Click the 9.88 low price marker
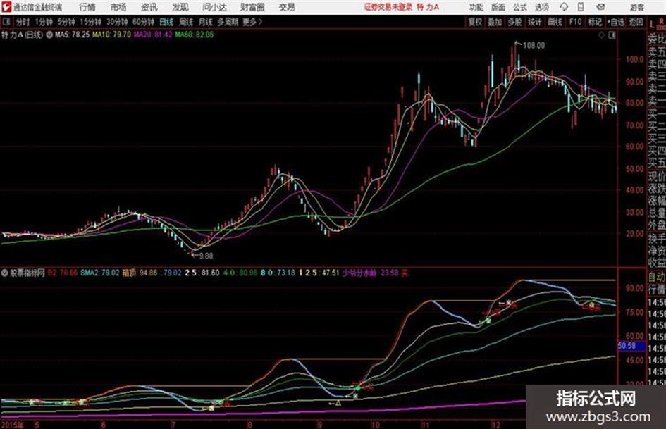Viewport: 666px width, 429px height. 206,256
